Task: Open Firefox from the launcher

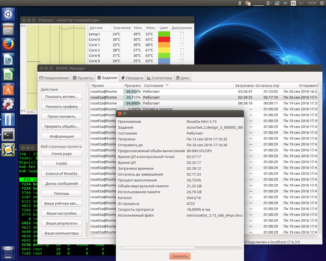Action: [x=8, y=44]
